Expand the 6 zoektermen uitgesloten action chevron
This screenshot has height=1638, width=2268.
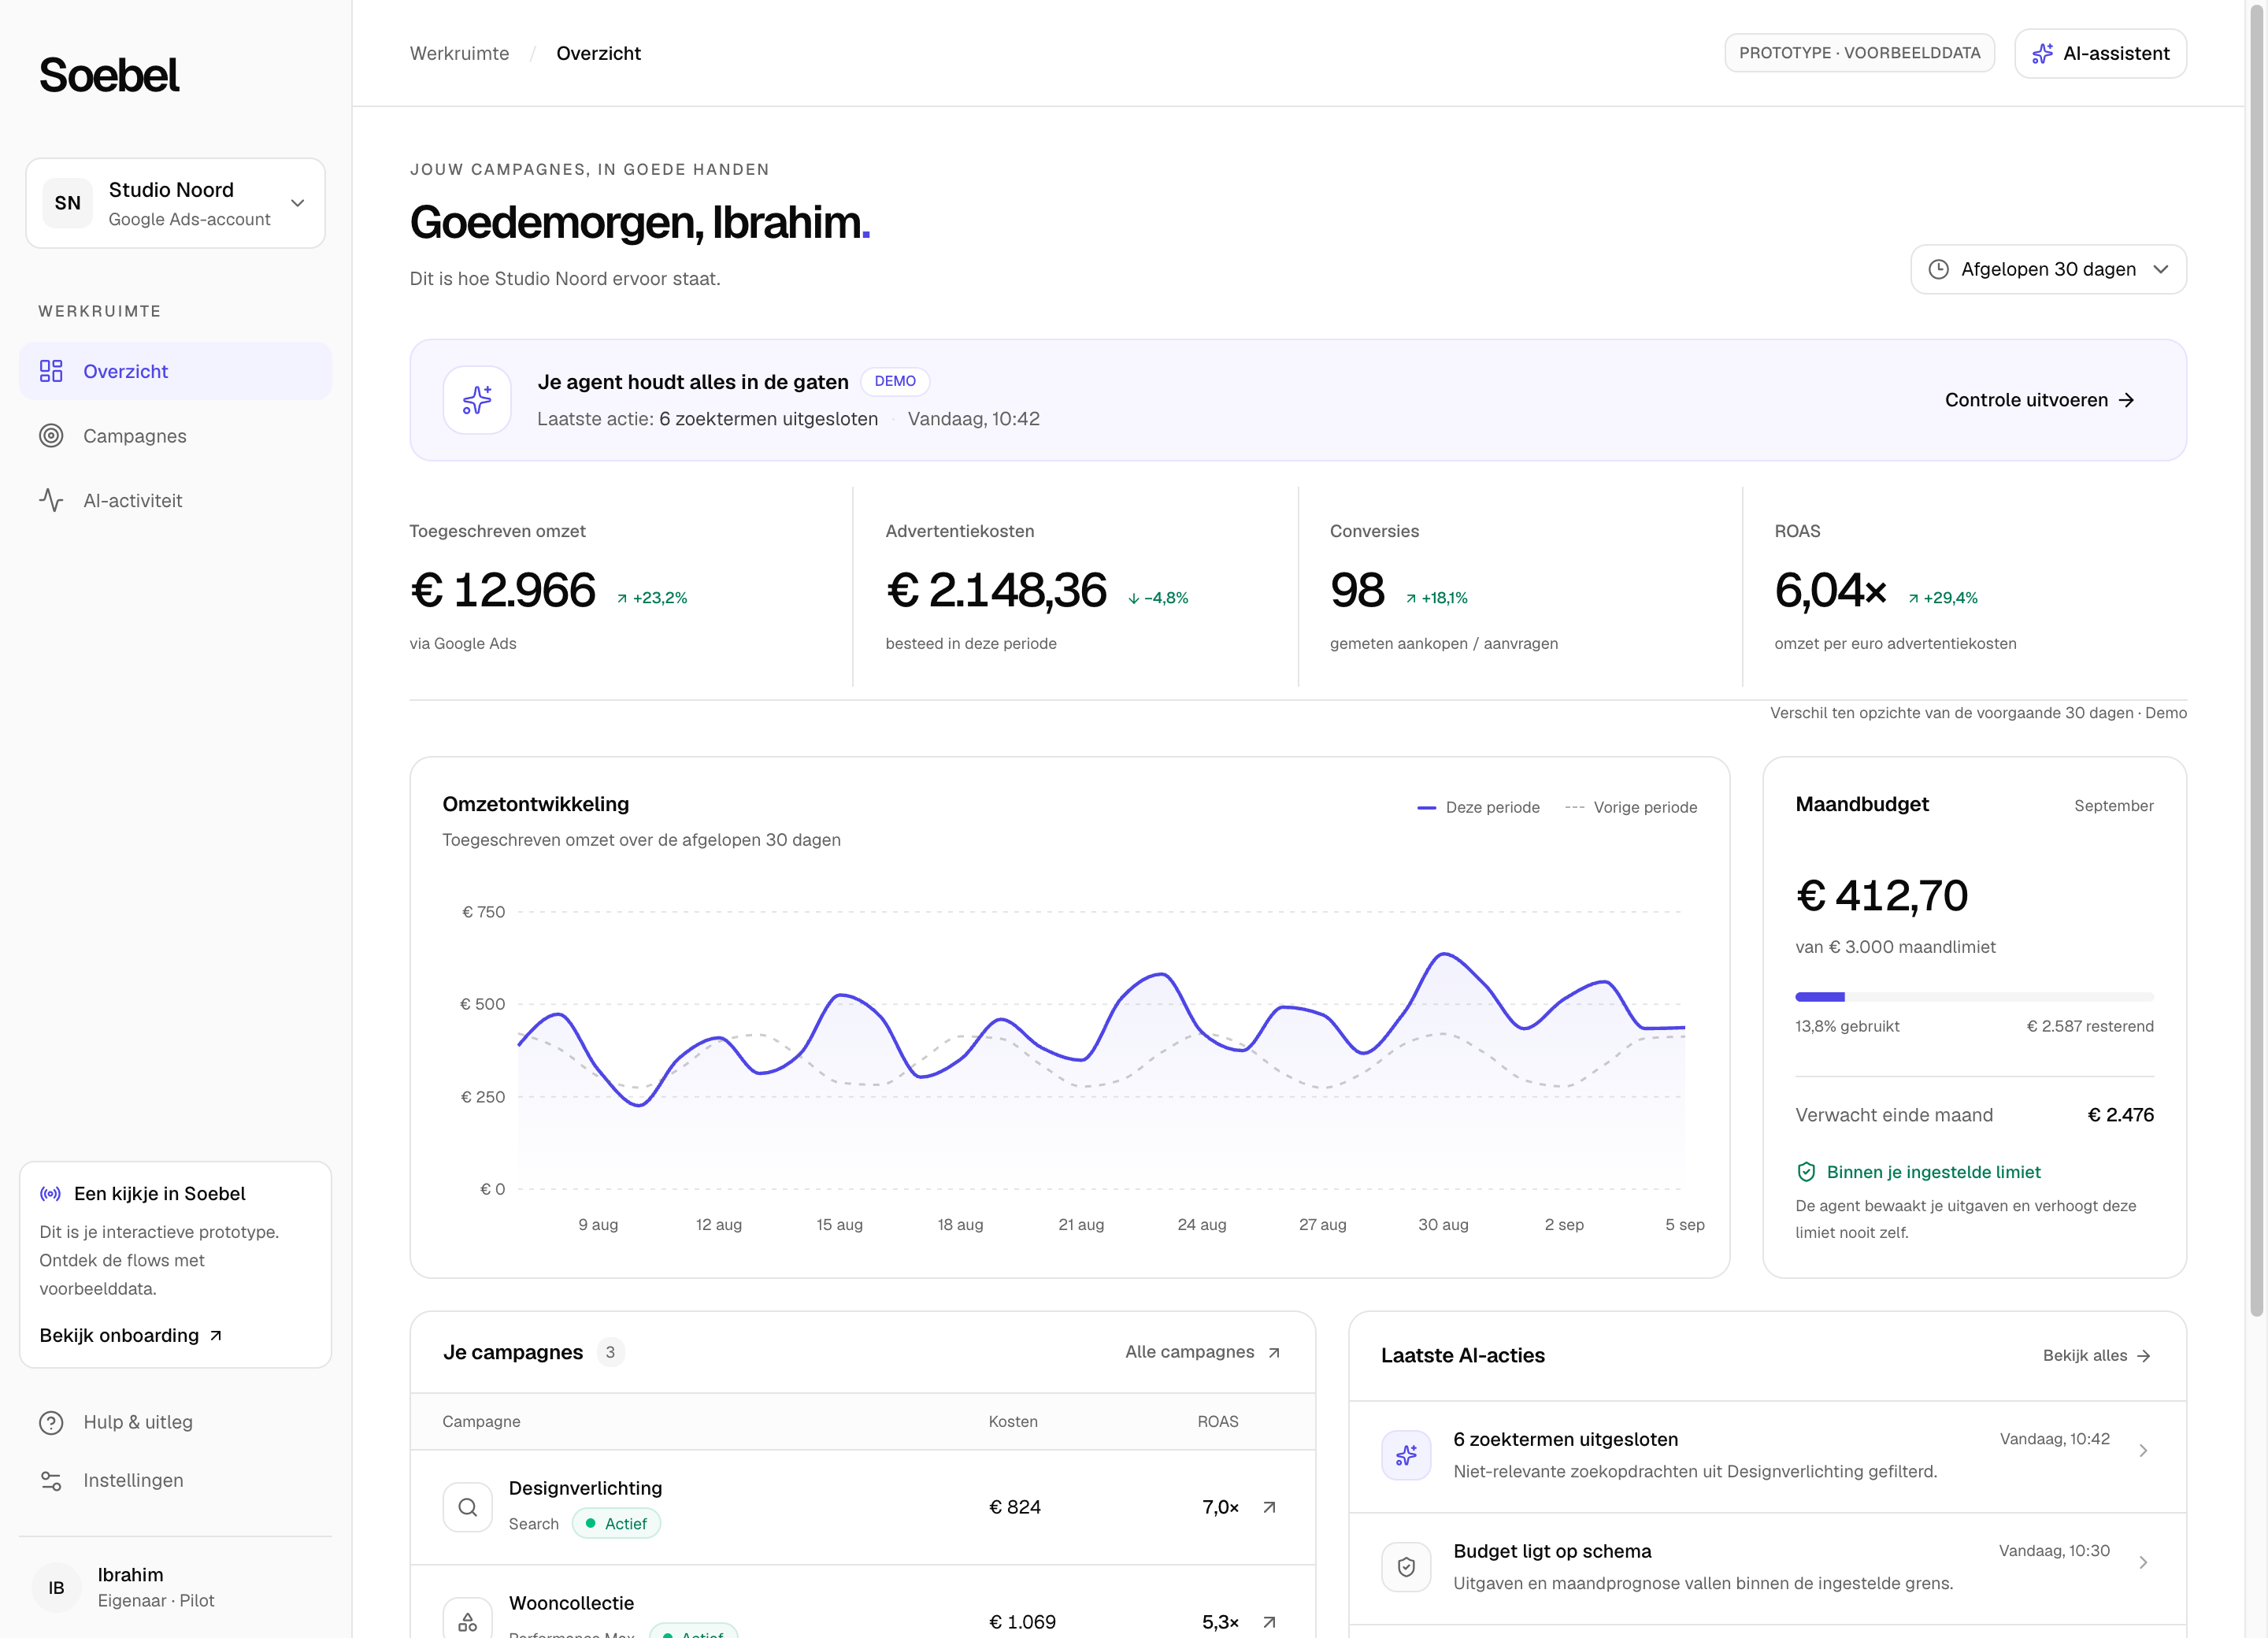click(2143, 1451)
